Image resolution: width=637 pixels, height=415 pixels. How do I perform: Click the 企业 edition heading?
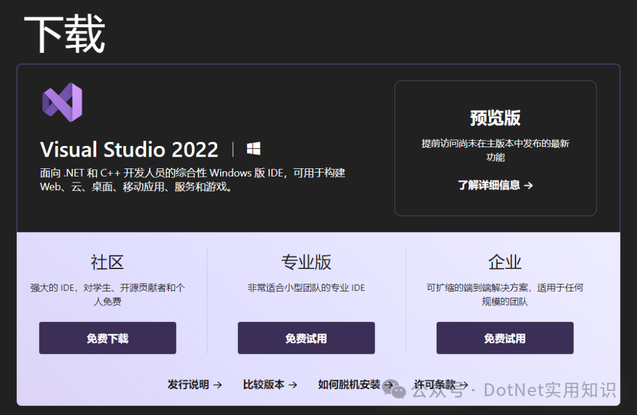tap(504, 262)
